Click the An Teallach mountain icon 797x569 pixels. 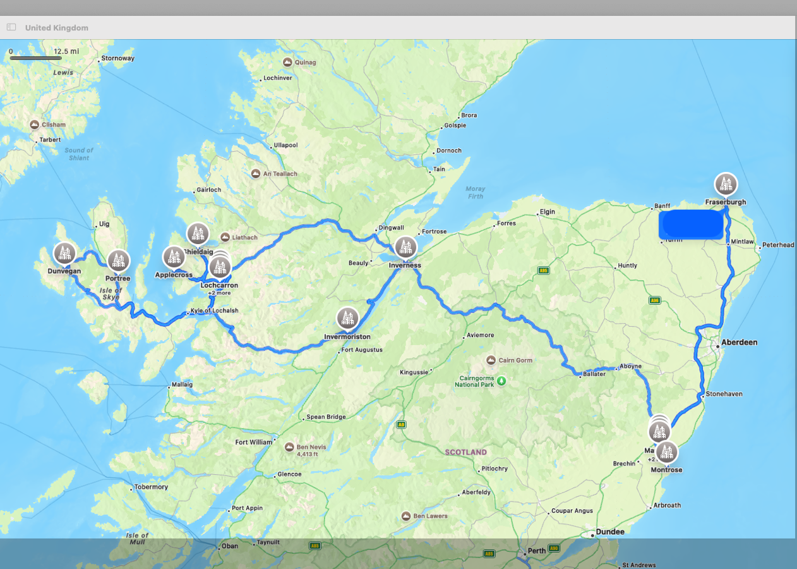[x=256, y=173]
